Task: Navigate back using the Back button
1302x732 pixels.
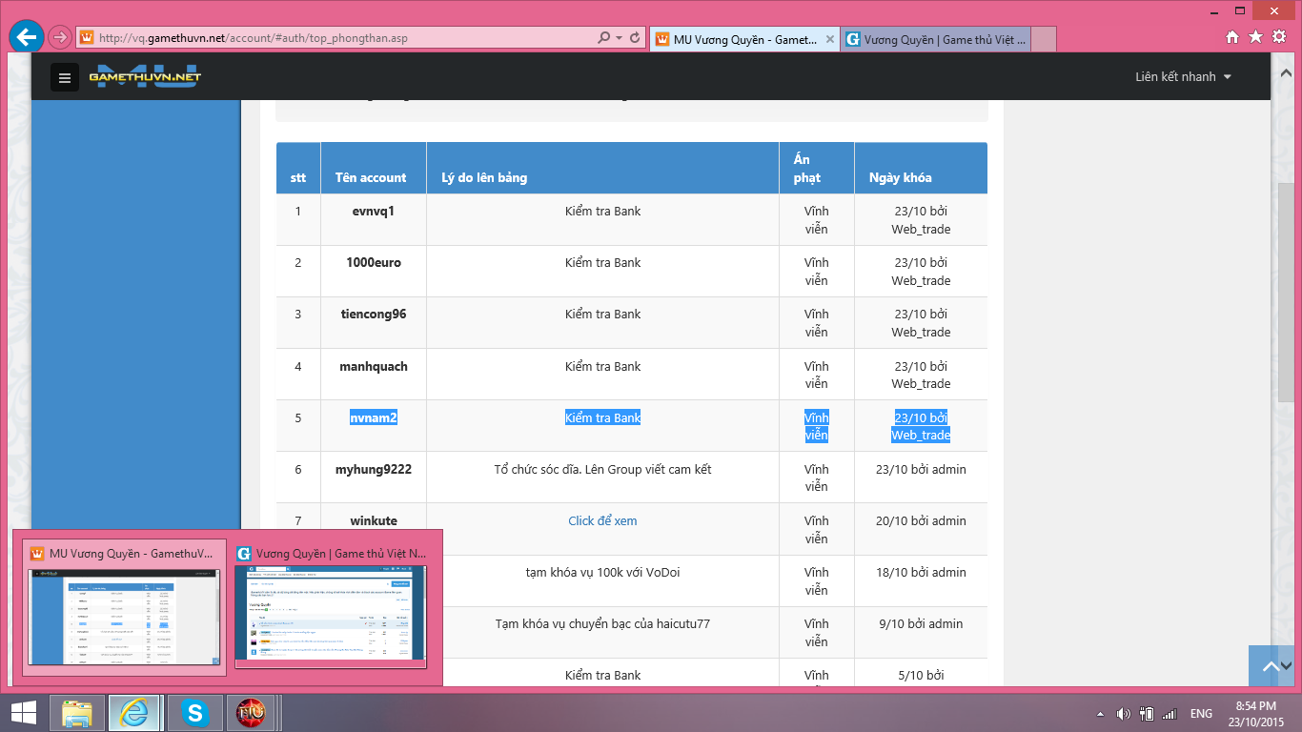Action: click(26, 37)
